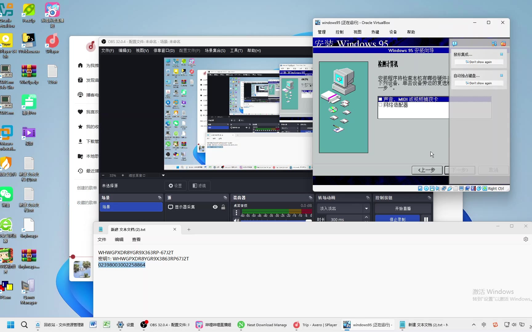Click the <上一步 button in setup wizard
The height and width of the screenshot is (332, 532).
[x=427, y=170]
